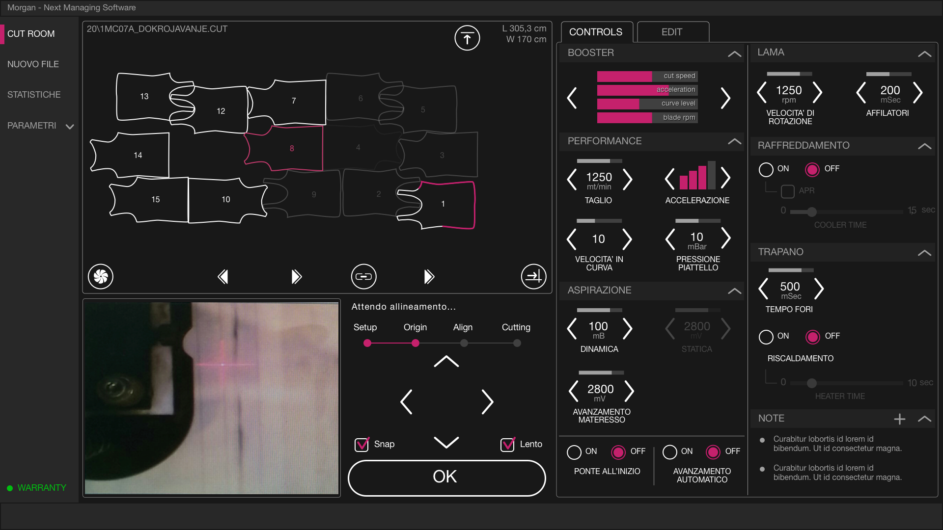Collapse the BOOSTER section
Screen dimensions: 943x530
click(x=735, y=53)
